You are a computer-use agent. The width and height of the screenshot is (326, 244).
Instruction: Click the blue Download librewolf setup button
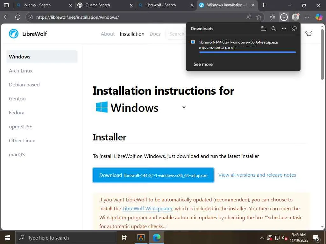point(153,175)
